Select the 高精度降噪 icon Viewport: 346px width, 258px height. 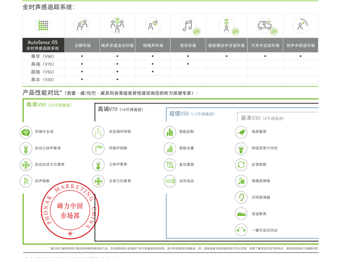coord(241,181)
